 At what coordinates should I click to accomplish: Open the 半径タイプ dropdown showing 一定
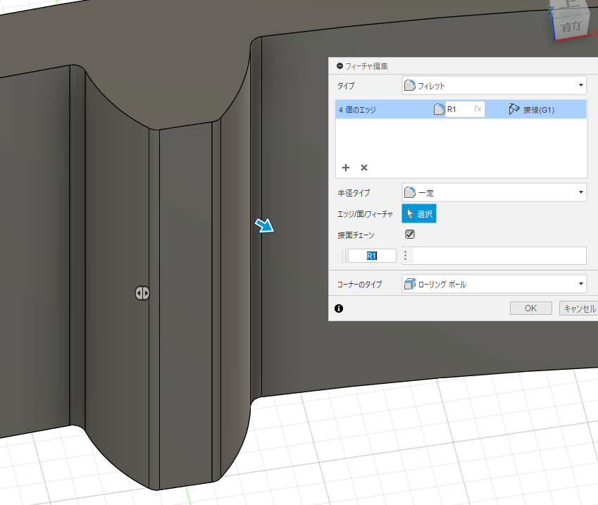click(x=493, y=192)
